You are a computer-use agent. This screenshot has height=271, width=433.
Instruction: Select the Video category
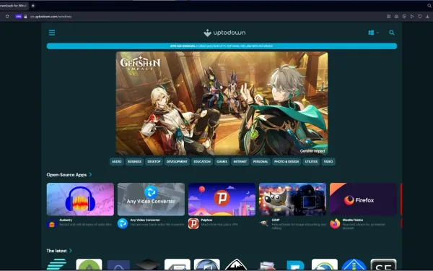pyautogui.click(x=328, y=161)
